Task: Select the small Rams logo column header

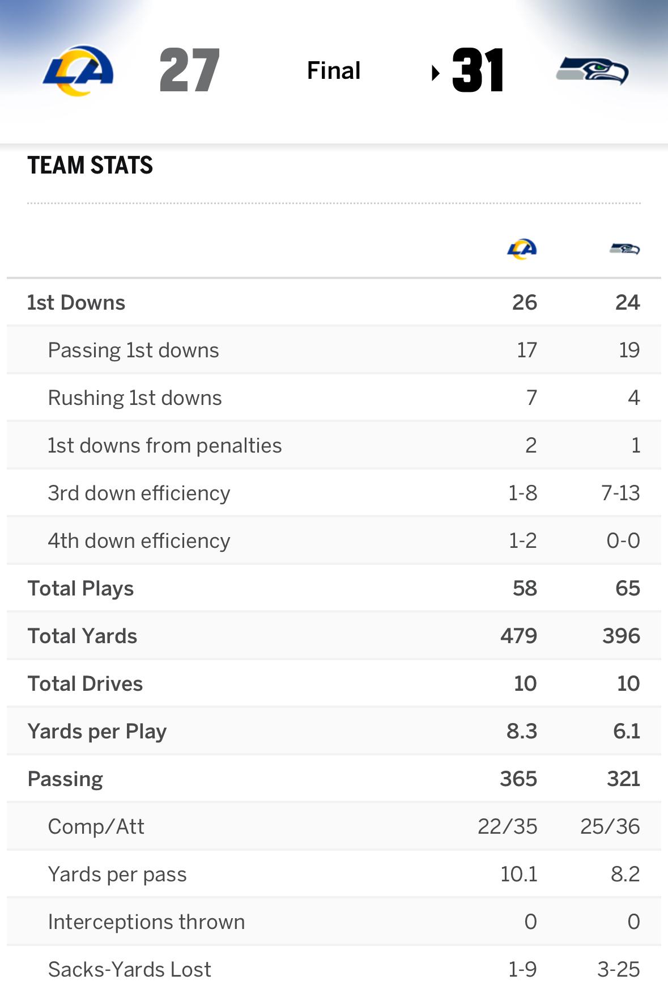Action: (522, 249)
